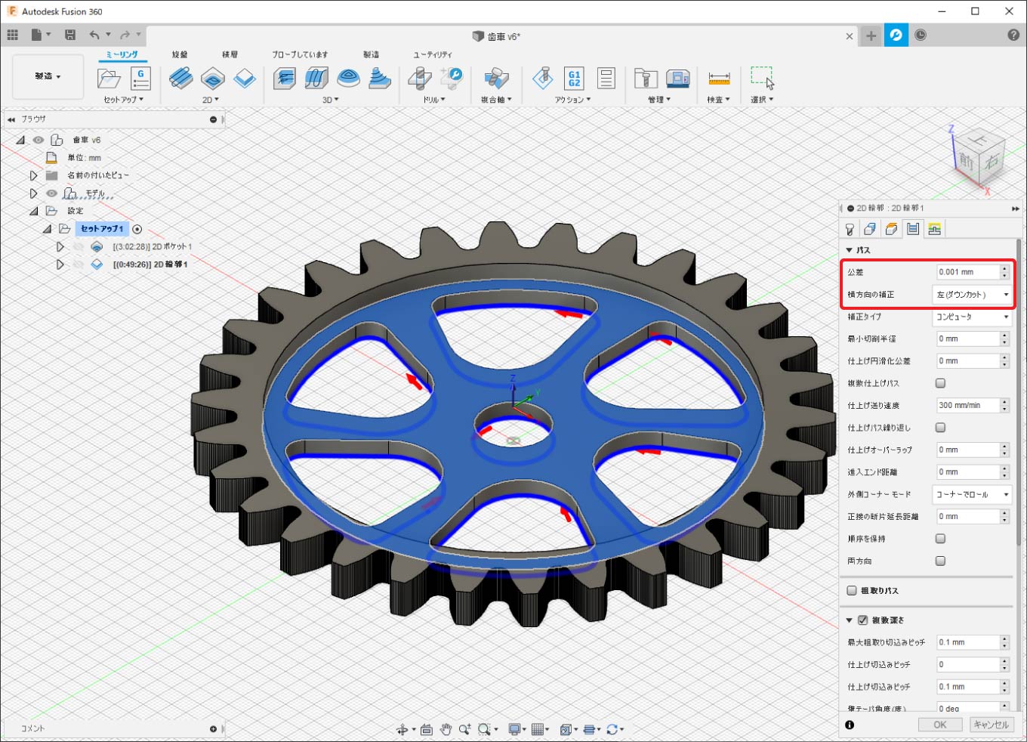Click the 公差 value input field
Viewport: 1027px width, 742px height.
967,272
